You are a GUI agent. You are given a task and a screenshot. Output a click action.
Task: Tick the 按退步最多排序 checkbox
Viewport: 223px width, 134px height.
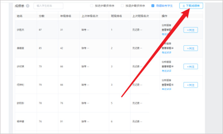122,6
